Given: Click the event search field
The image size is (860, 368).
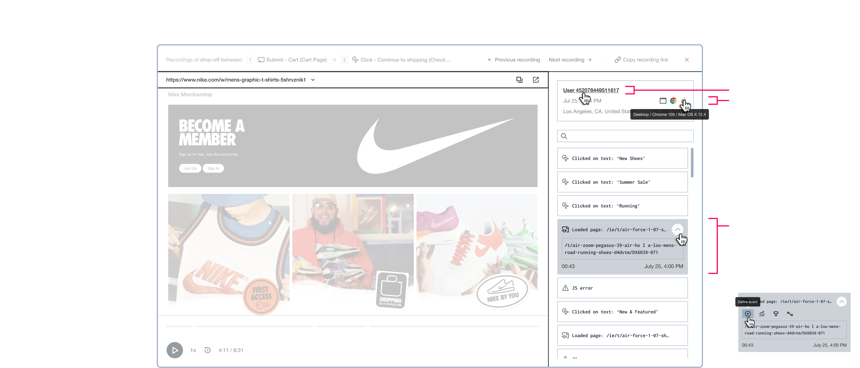Looking at the screenshot, I should 625,136.
